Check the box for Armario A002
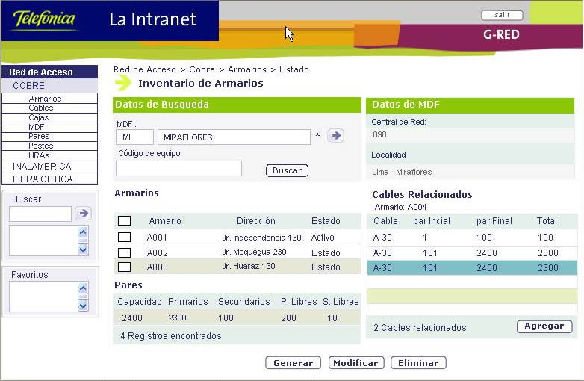This screenshot has width=584, height=381. click(124, 253)
